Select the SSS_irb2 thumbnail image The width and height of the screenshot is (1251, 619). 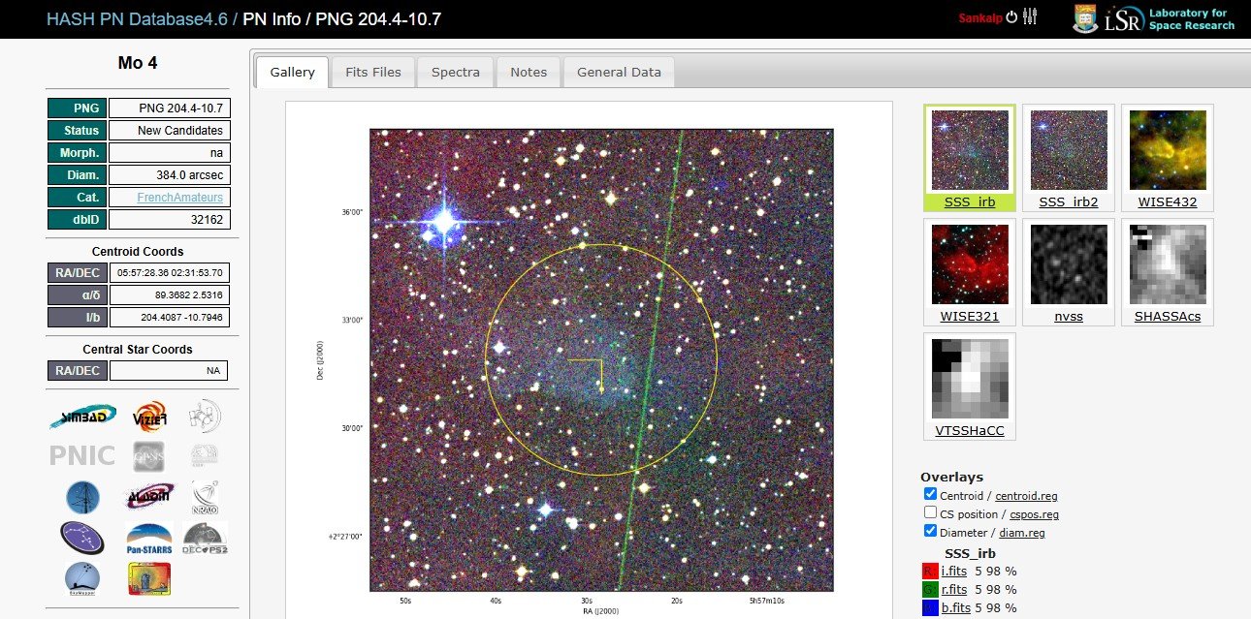tap(1069, 150)
